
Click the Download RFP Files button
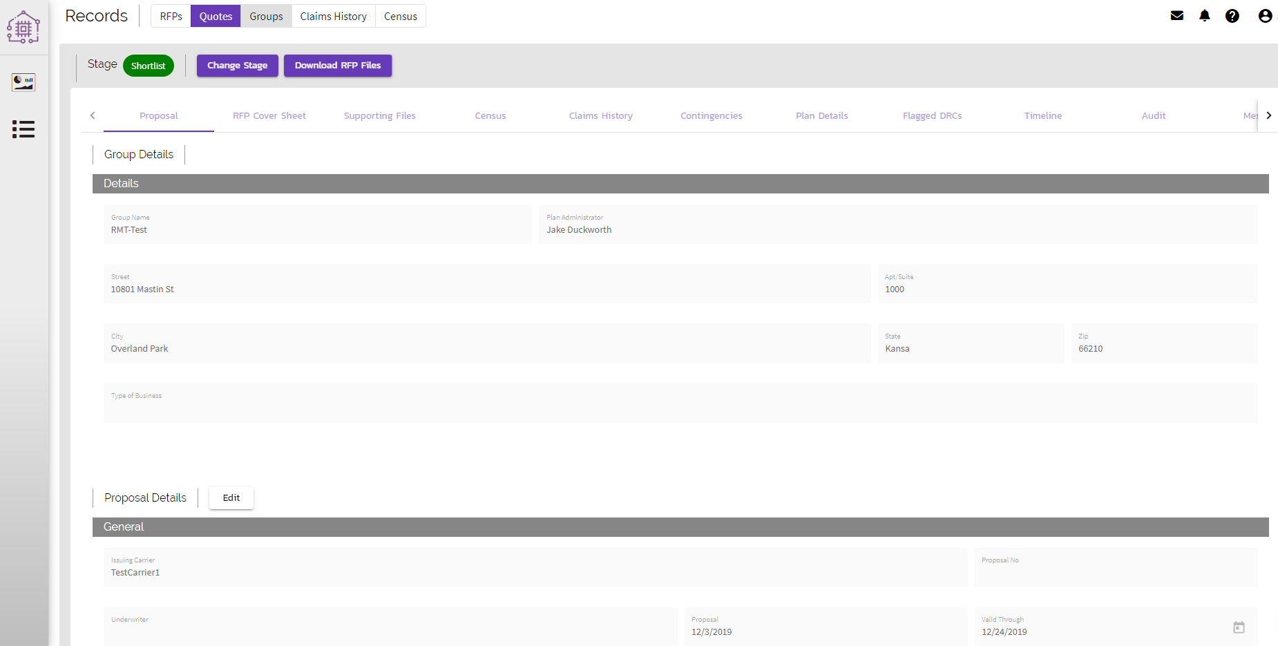point(338,66)
